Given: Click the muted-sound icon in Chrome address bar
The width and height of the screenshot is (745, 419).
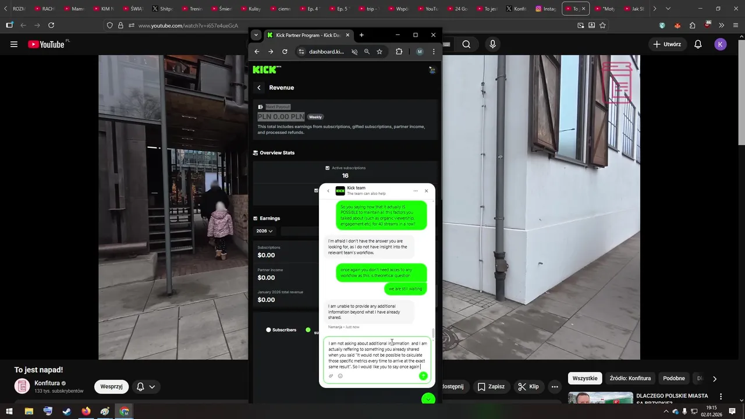Looking at the screenshot, I should click(354, 52).
